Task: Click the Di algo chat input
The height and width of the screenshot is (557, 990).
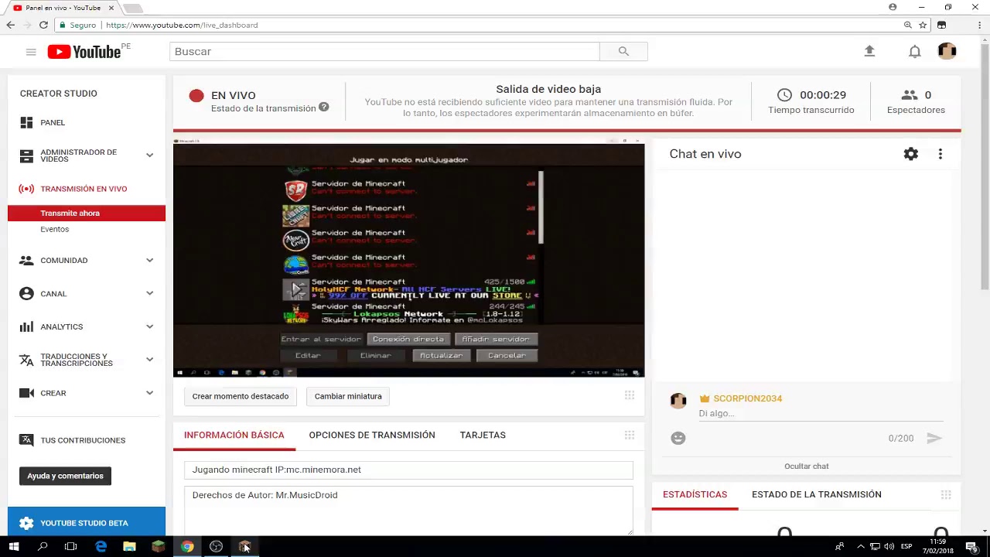Action: [x=820, y=414]
